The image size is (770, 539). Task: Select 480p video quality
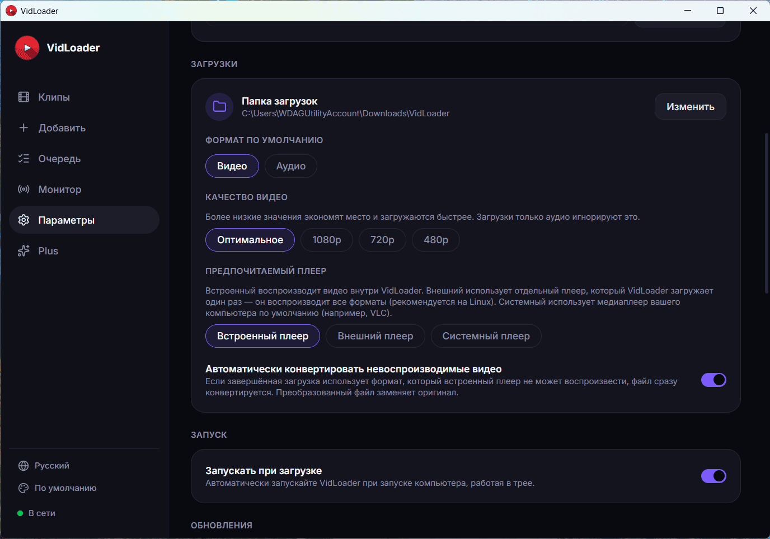[x=436, y=240]
